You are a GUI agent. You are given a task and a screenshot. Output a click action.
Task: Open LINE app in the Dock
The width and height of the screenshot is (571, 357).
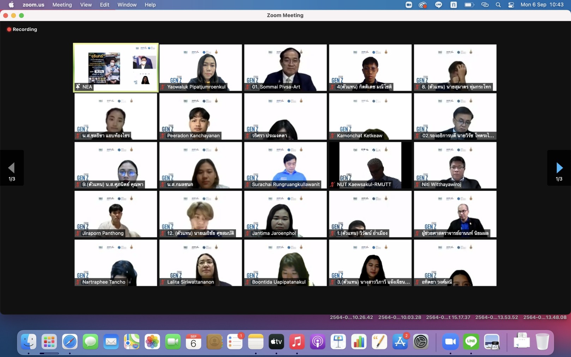tap(471, 342)
